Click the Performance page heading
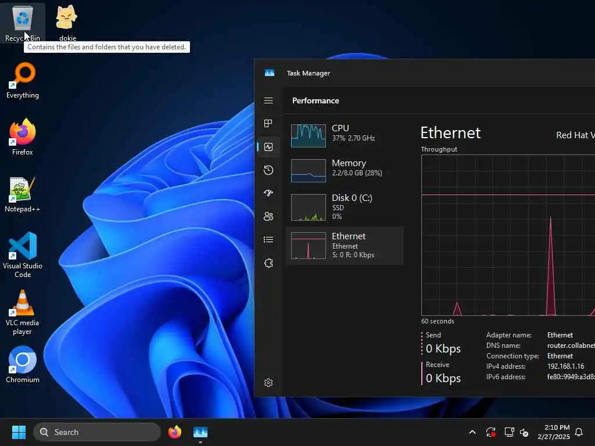595x446 pixels. [x=316, y=100]
